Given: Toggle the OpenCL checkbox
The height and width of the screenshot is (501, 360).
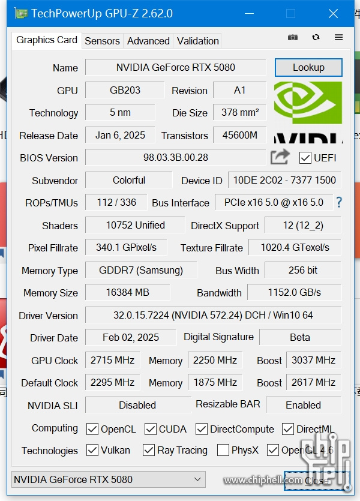Looking at the screenshot, I should (92, 429).
